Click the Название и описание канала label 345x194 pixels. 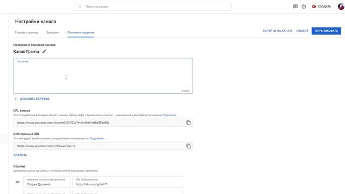(x=34, y=45)
